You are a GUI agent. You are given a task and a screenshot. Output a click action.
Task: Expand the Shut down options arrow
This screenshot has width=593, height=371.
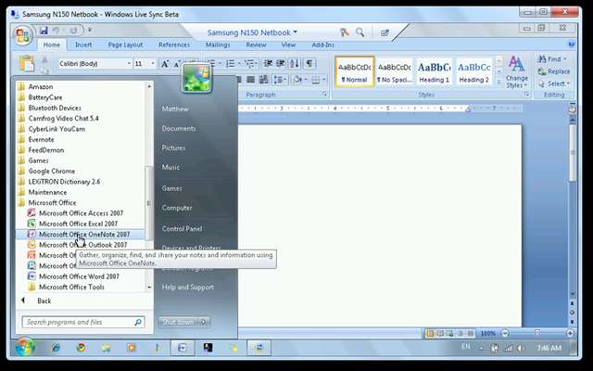tap(204, 322)
